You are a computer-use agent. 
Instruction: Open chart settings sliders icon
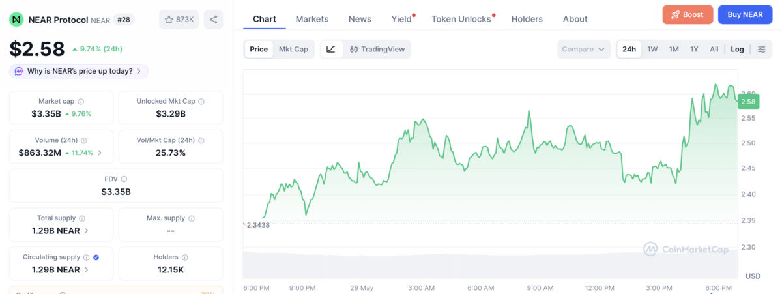tap(762, 49)
